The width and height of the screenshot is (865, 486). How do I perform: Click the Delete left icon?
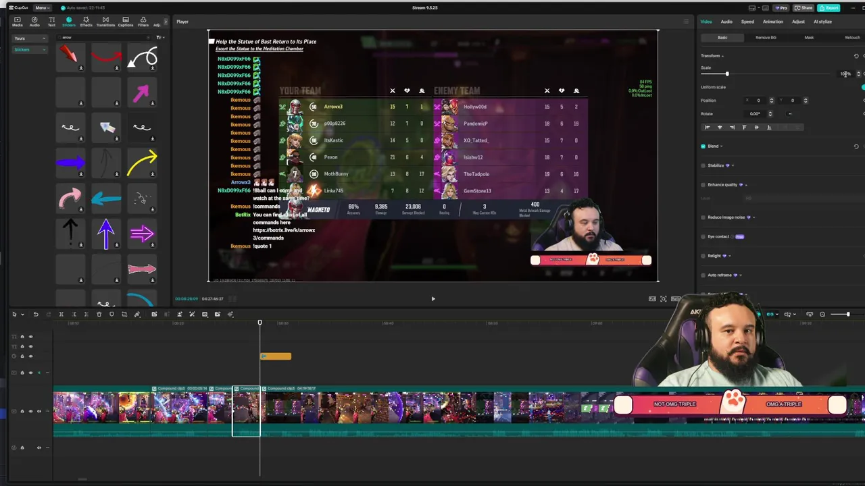(73, 314)
